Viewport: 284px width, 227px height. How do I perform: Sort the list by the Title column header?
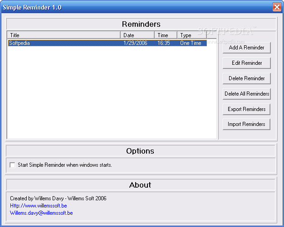coord(64,35)
